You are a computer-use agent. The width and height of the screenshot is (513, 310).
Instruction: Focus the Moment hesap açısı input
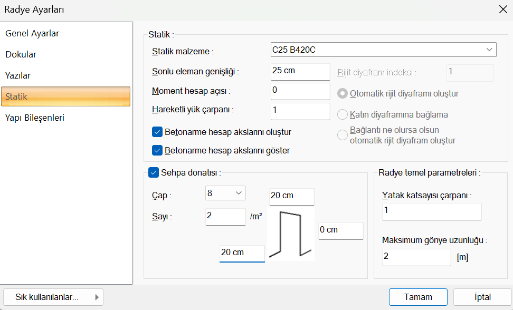point(300,90)
